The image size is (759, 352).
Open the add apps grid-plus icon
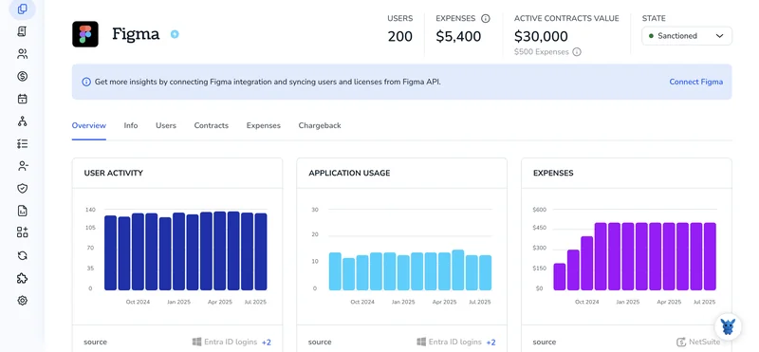(x=22, y=232)
